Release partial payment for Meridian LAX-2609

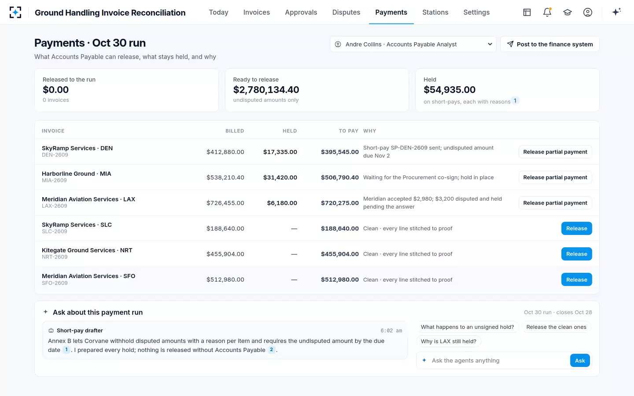555,203
